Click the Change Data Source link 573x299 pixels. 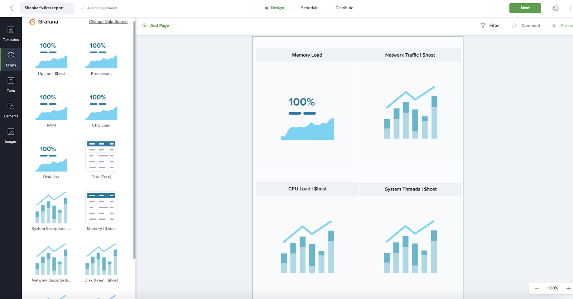[x=108, y=22]
